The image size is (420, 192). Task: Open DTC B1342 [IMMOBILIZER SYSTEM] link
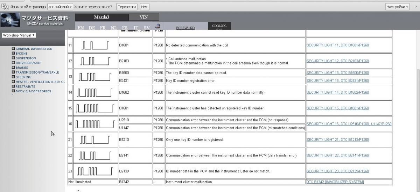335,182
